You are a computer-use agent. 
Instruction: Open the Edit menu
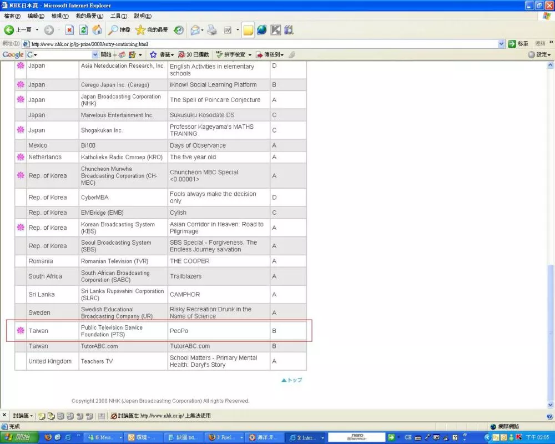[36, 16]
